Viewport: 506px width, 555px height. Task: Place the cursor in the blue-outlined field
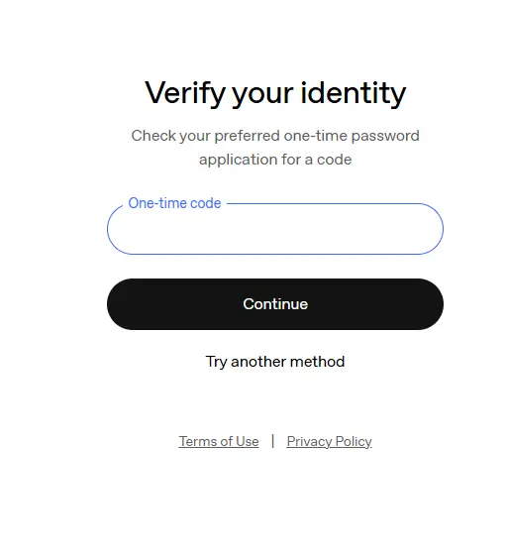[x=275, y=229]
